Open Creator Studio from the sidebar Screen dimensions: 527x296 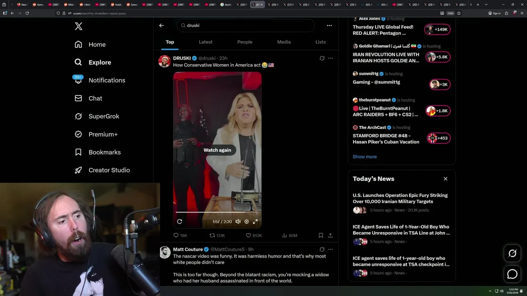102,170
